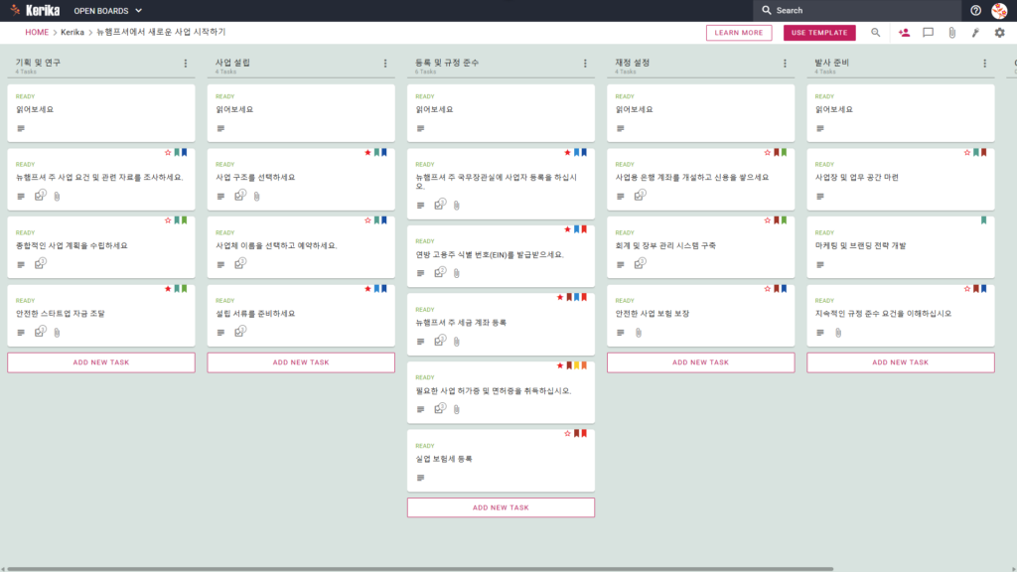The image size is (1017, 572).
Task: Click description icon on 사업장 및 업무 공간 마련 card
Action: [x=819, y=197]
